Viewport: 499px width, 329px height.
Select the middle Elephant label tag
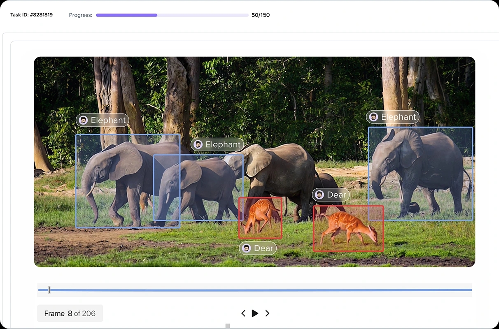pos(217,144)
